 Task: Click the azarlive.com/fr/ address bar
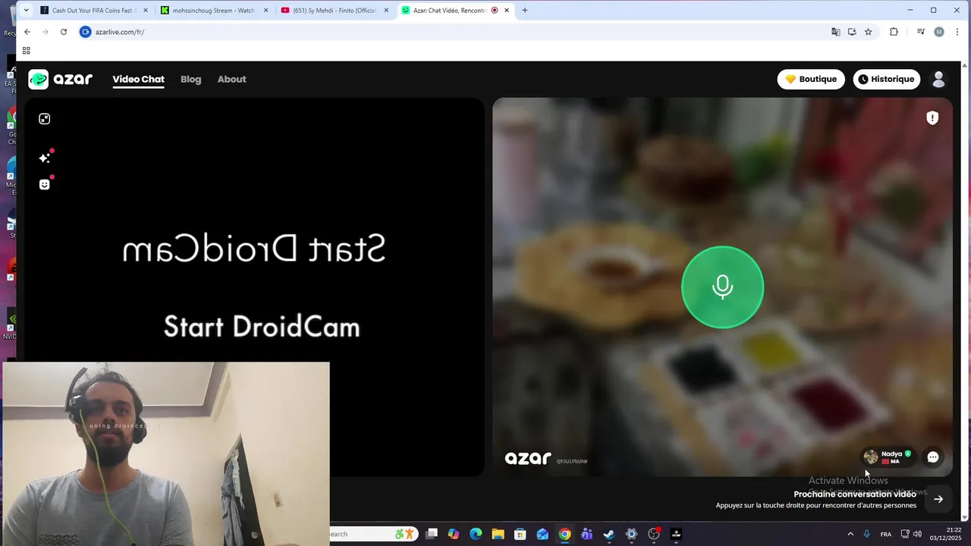455,32
